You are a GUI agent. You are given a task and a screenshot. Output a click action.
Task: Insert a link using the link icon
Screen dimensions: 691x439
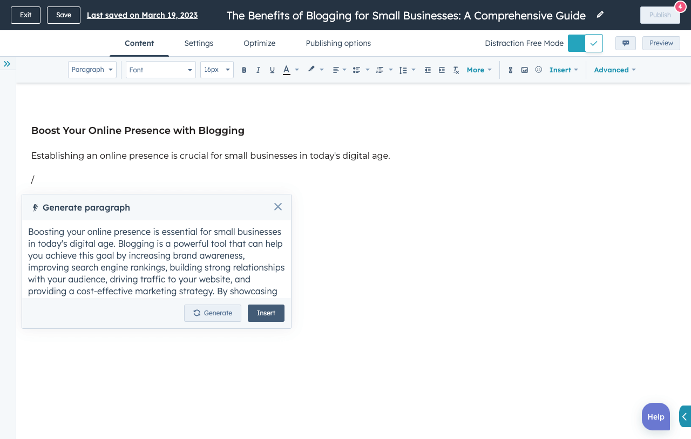click(x=510, y=70)
